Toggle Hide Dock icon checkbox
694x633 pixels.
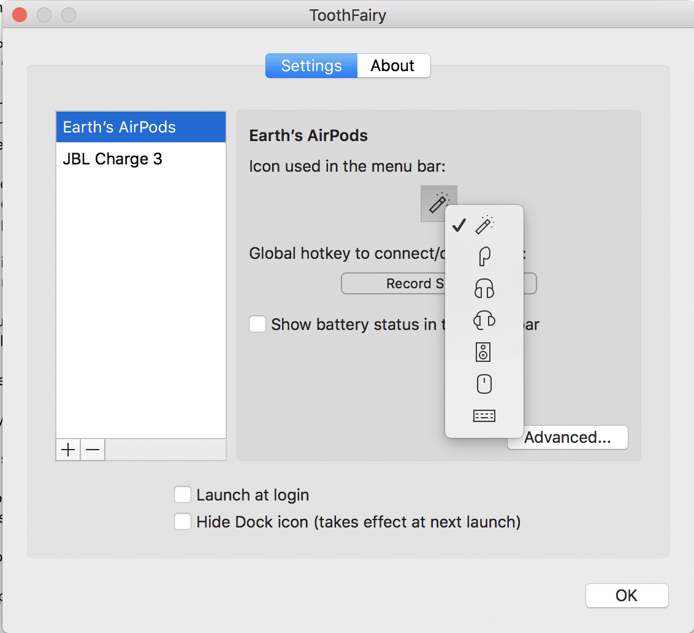point(182,521)
